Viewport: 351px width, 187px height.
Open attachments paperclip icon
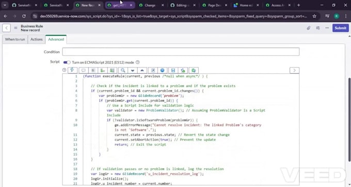[x=309, y=28]
